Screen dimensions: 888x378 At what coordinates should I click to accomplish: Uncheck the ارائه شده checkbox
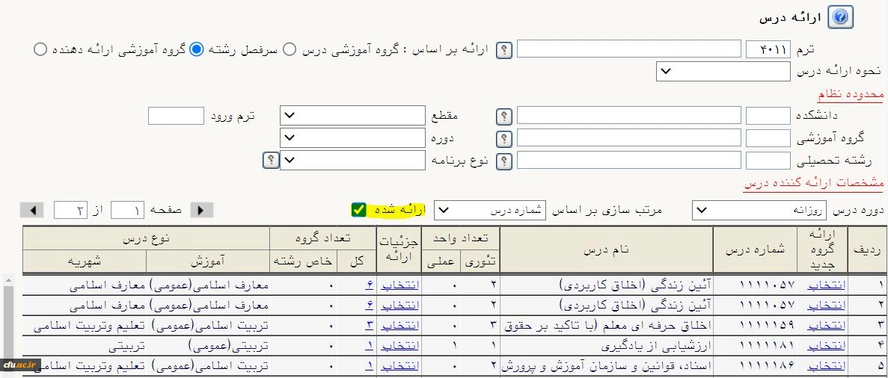(359, 210)
